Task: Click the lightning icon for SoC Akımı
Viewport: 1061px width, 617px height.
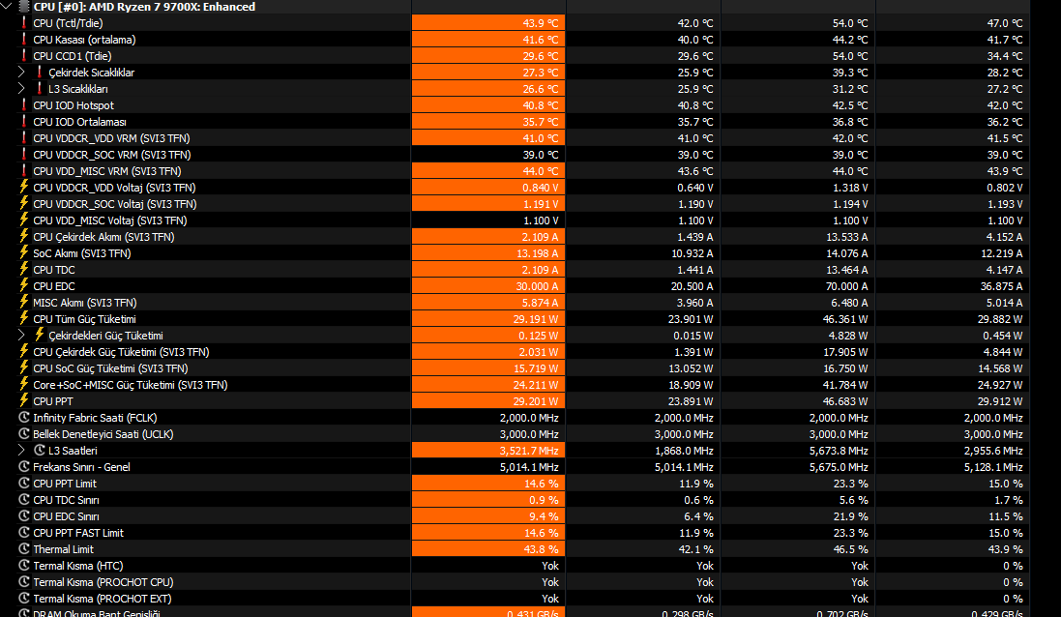Action: click(24, 252)
